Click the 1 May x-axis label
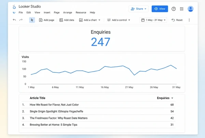The width and height of the screenshot is (205, 138). (x=31, y=87)
